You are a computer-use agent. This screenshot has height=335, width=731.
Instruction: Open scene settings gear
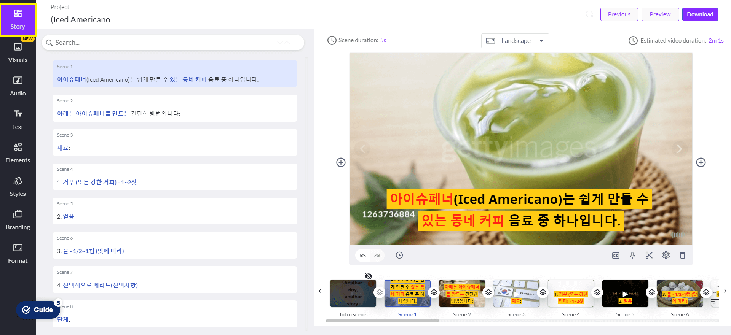[x=666, y=255]
